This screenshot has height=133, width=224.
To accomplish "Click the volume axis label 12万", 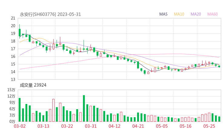I will pyautogui.click(x=11, y=96).
